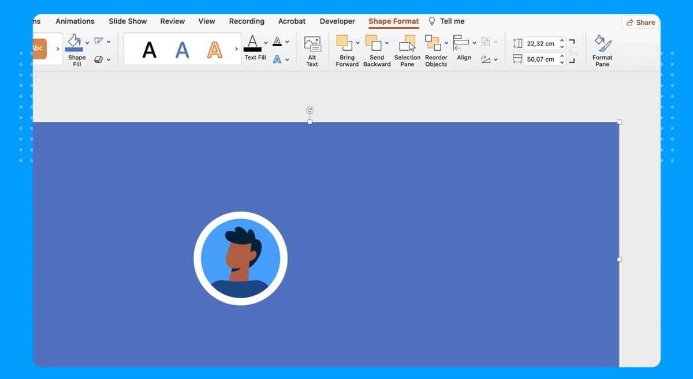This screenshot has width=693, height=379.
Task: Switch to the Slide Show tab
Action: tap(128, 21)
